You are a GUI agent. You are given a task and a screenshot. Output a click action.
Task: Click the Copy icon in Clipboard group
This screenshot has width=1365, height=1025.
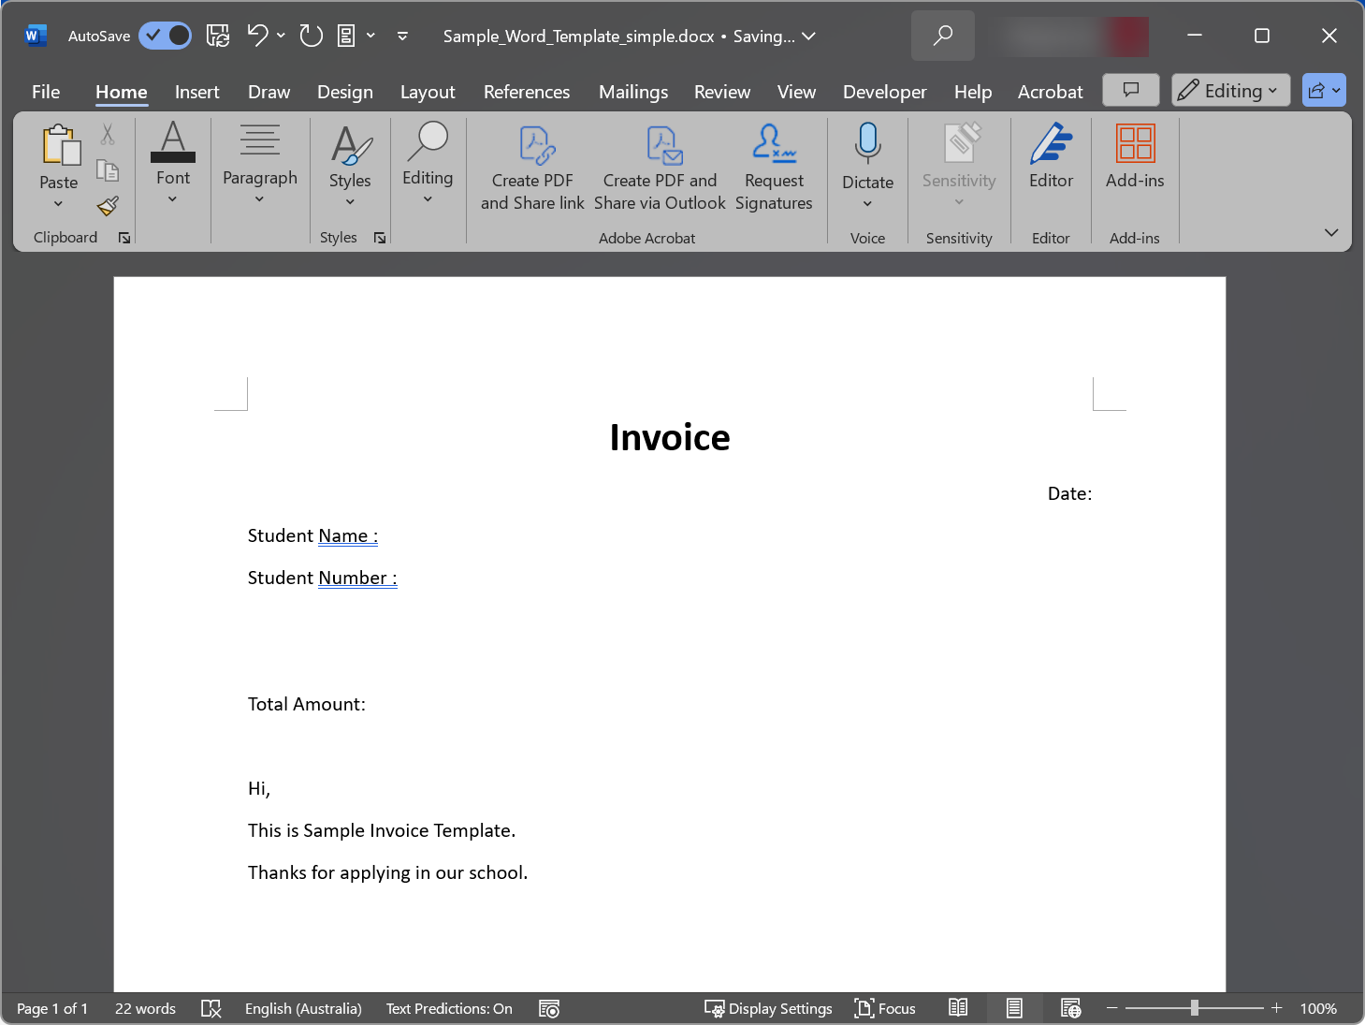(108, 170)
